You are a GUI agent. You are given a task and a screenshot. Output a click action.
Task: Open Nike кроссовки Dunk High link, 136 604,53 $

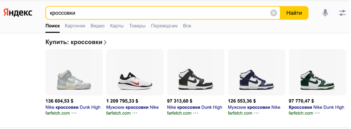pyautogui.click(x=73, y=107)
